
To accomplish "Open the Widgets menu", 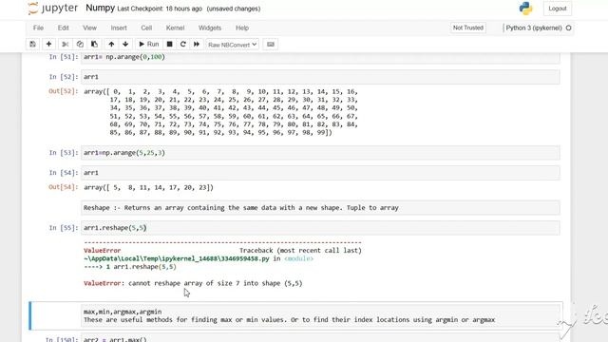I will 210,28.
